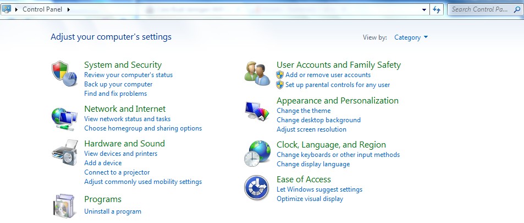Click the Network and Internet globe icon
Viewport: 524px width, 223px height.
(x=64, y=119)
